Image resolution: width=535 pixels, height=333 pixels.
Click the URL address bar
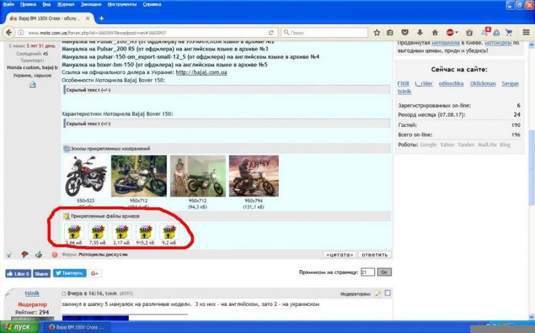(147, 33)
